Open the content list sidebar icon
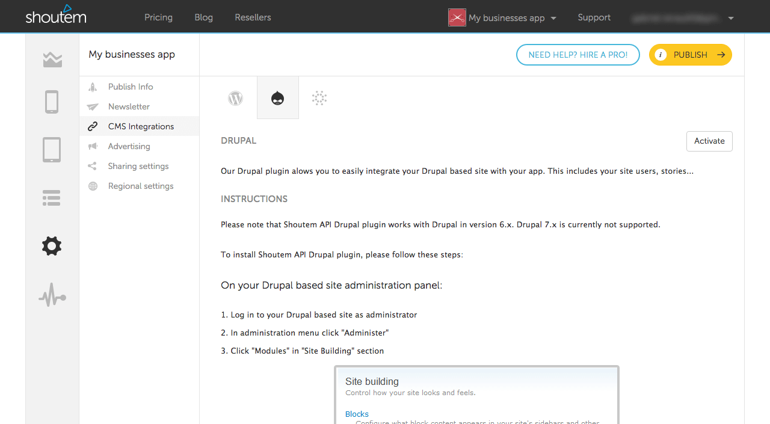Image resolution: width=770 pixels, height=424 pixels. (52, 198)
